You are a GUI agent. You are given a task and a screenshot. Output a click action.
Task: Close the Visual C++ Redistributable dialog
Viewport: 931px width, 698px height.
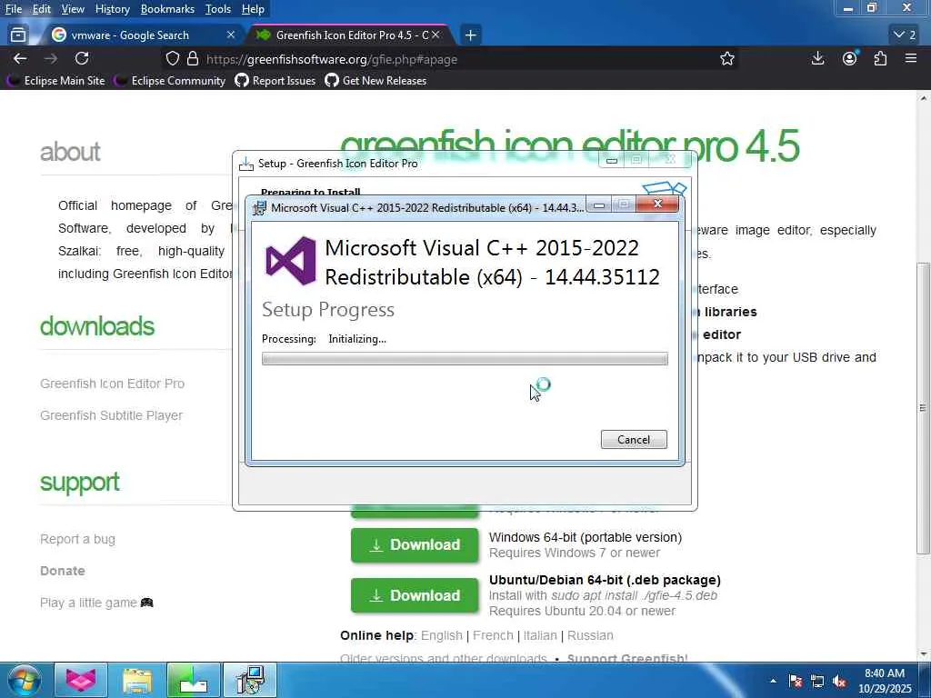[657, 204]
